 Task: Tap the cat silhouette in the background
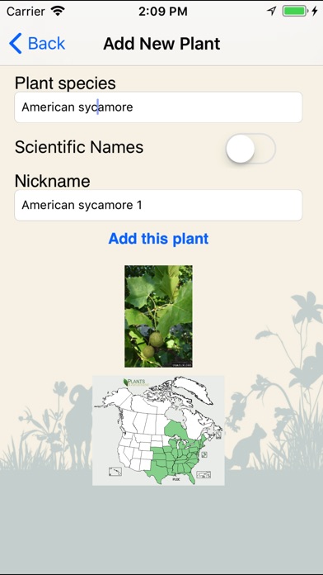click(250, 447)
